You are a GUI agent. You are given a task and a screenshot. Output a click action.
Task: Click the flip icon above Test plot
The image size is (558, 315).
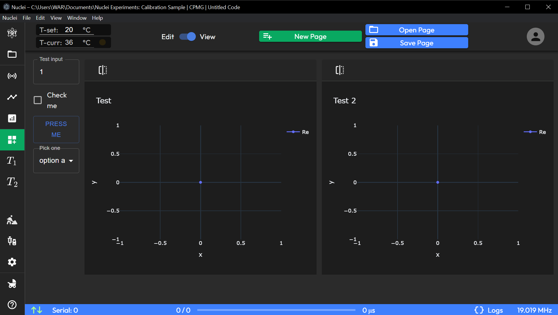click(x=103, y=70)
